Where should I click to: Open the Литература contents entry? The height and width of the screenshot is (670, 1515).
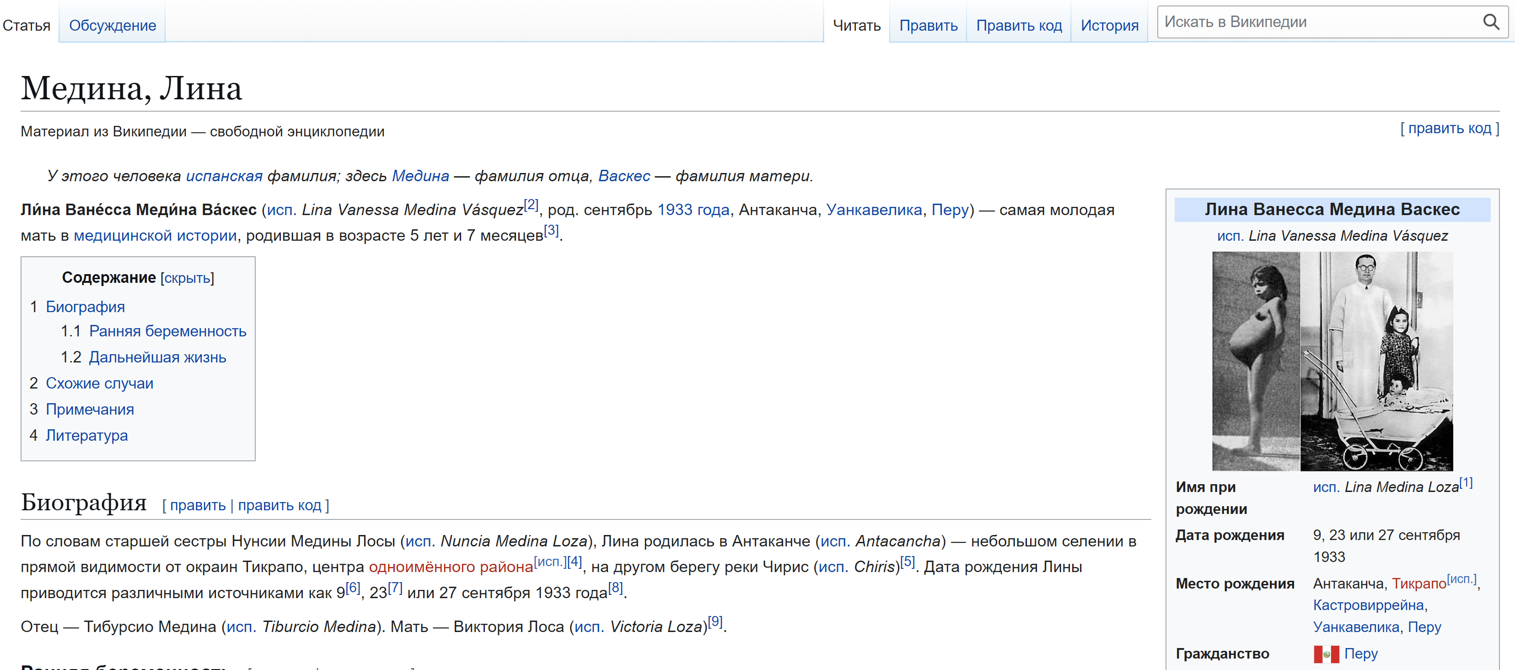pyautogui.click(x=86, y=435)
